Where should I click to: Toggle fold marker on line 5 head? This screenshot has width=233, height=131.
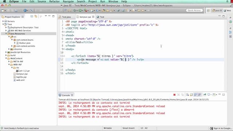coord(64,35)
